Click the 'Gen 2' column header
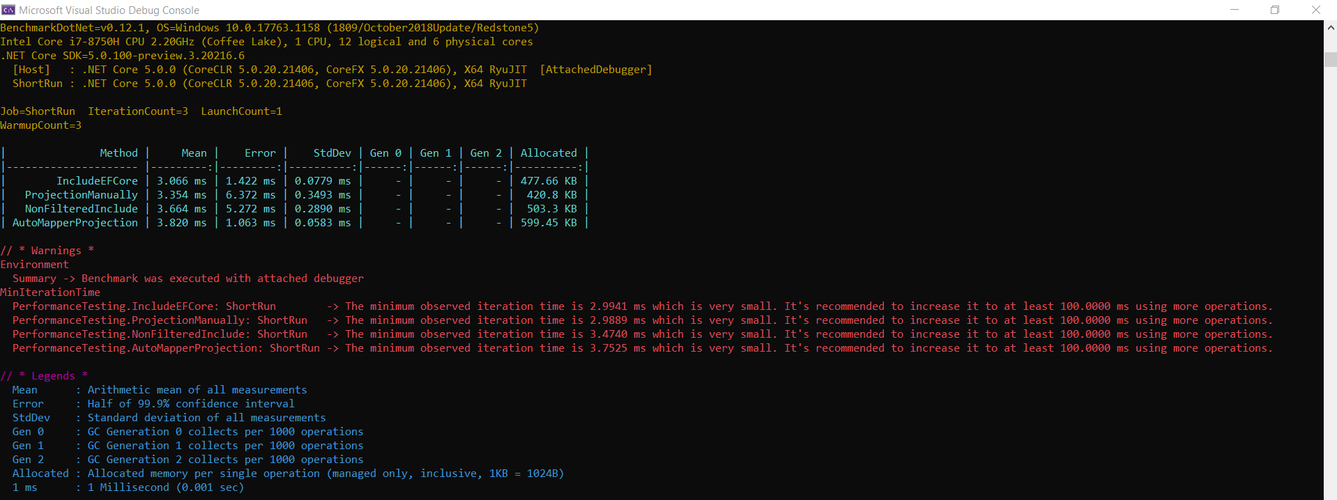1337x500 pixels. coord(486,153)
